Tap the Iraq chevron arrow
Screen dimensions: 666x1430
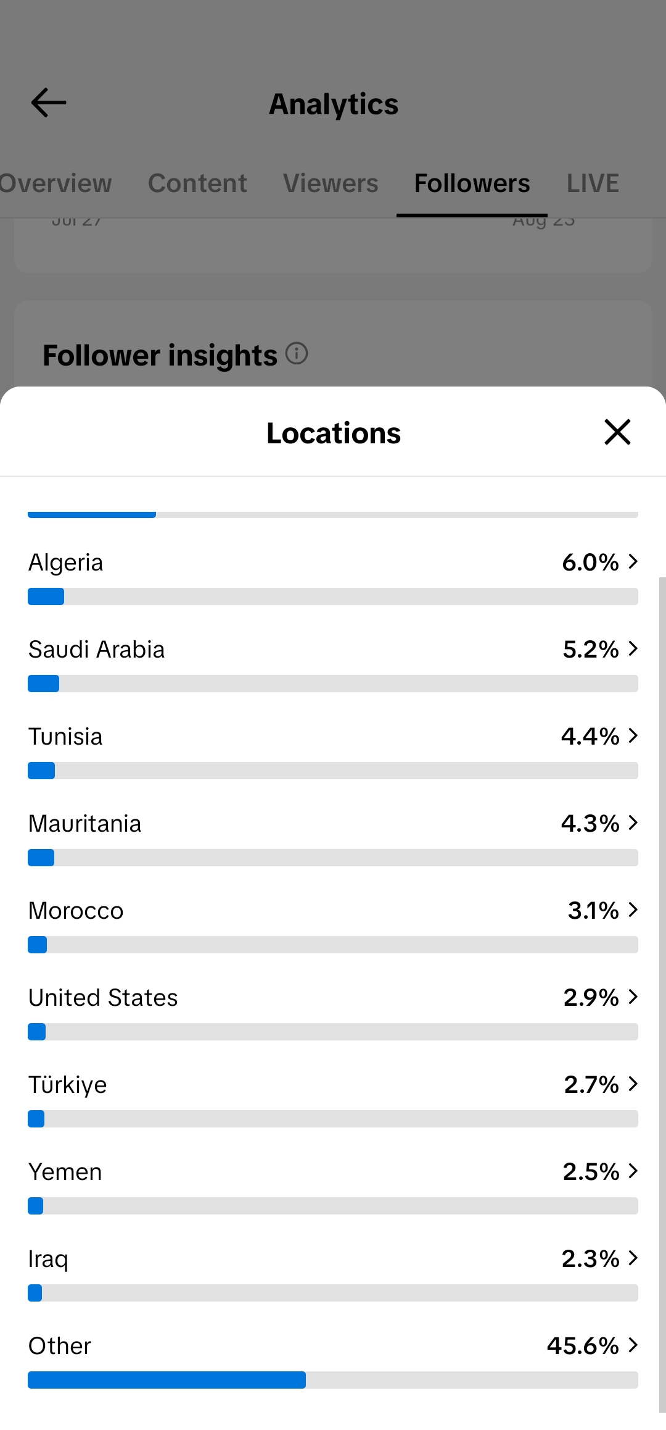pos(633,1258)
